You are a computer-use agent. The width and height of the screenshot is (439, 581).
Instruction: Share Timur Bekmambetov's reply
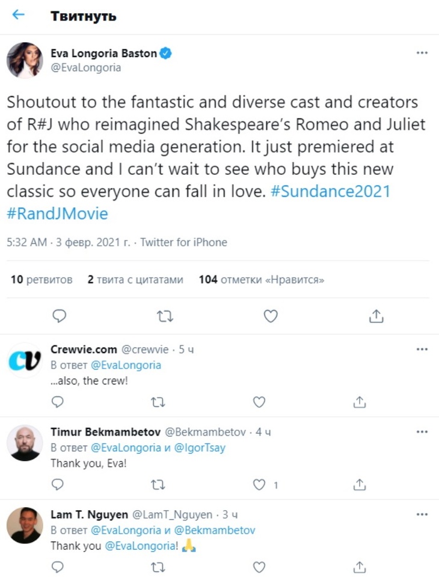point(360,484)
